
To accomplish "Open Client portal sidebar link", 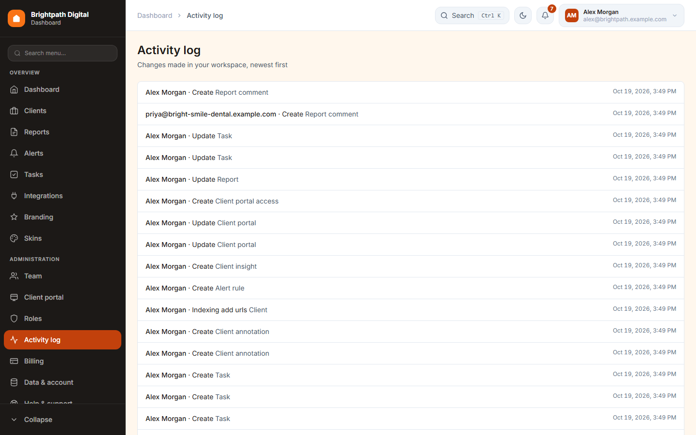I will pyautogui.click(x=62, y=297).
